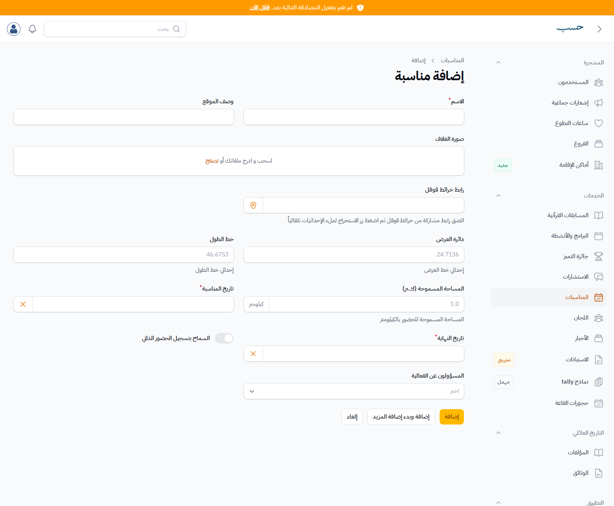Click the كيلومتر unit suffix label
Viewport: 614px width, 506px height.
[256, 304]
